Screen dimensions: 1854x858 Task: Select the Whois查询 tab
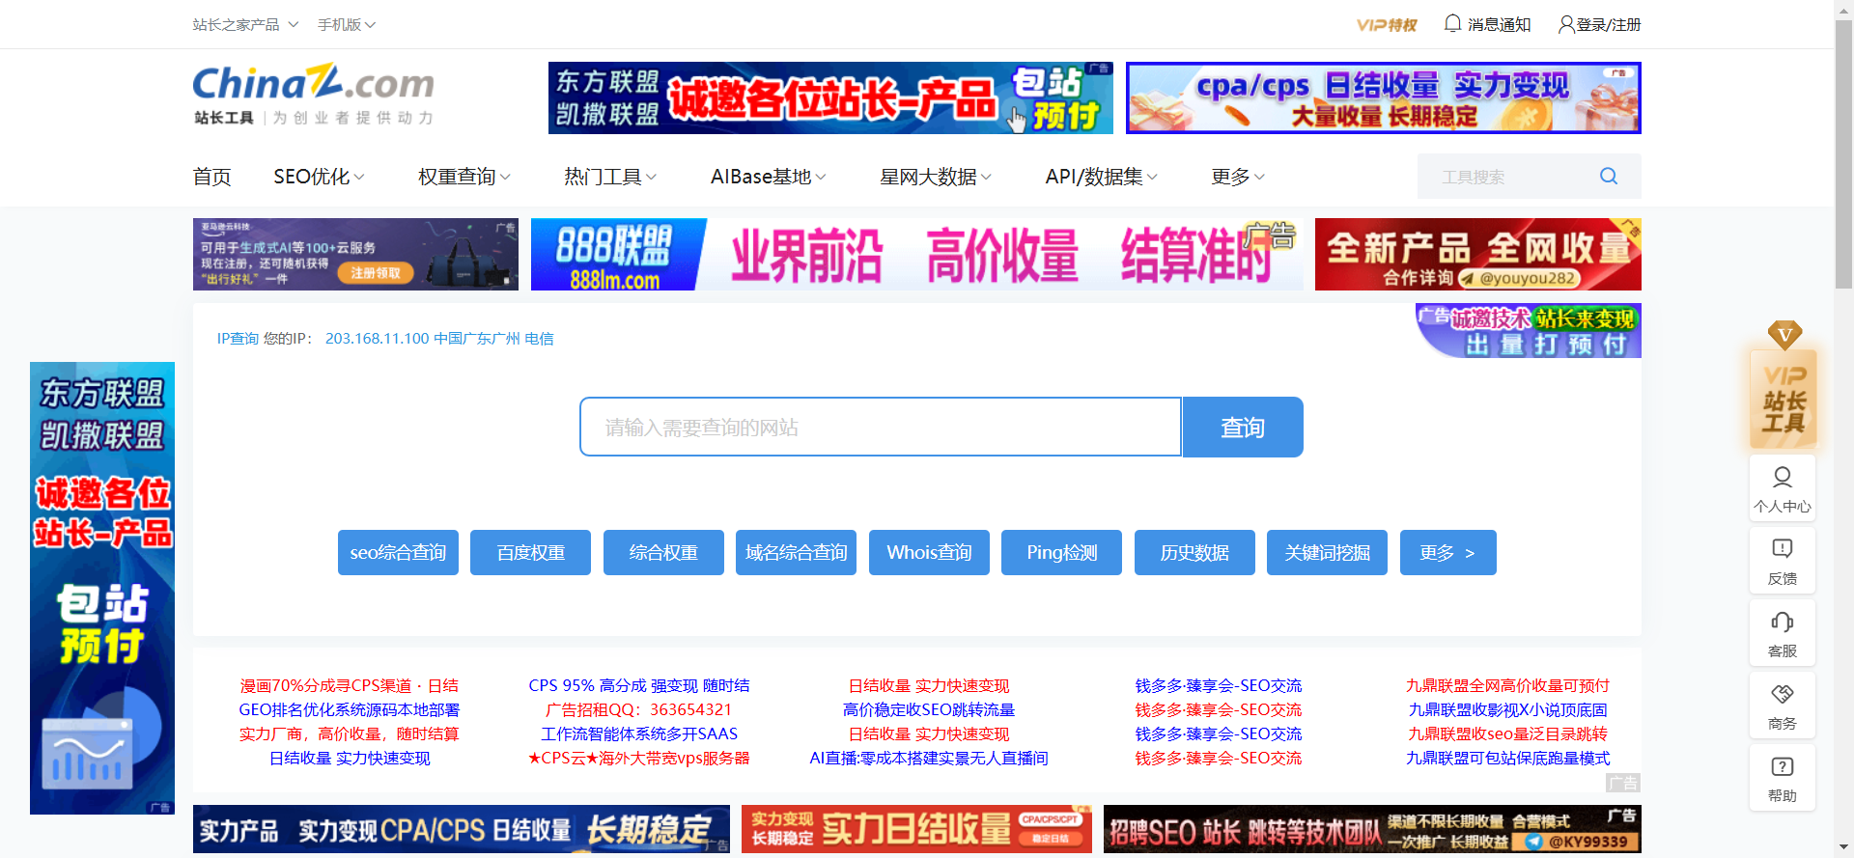tap(929, 552)
